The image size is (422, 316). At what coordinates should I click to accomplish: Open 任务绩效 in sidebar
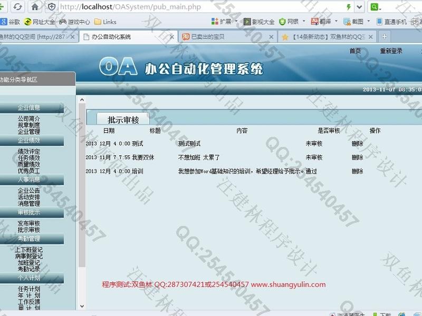[29, 157]
